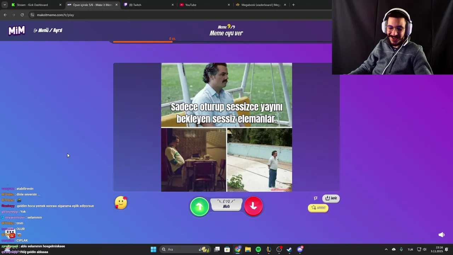Open Discord from the taskbar
Viewport: 453px width, 255px height.
pyautogui.click(x=300, y=249)
